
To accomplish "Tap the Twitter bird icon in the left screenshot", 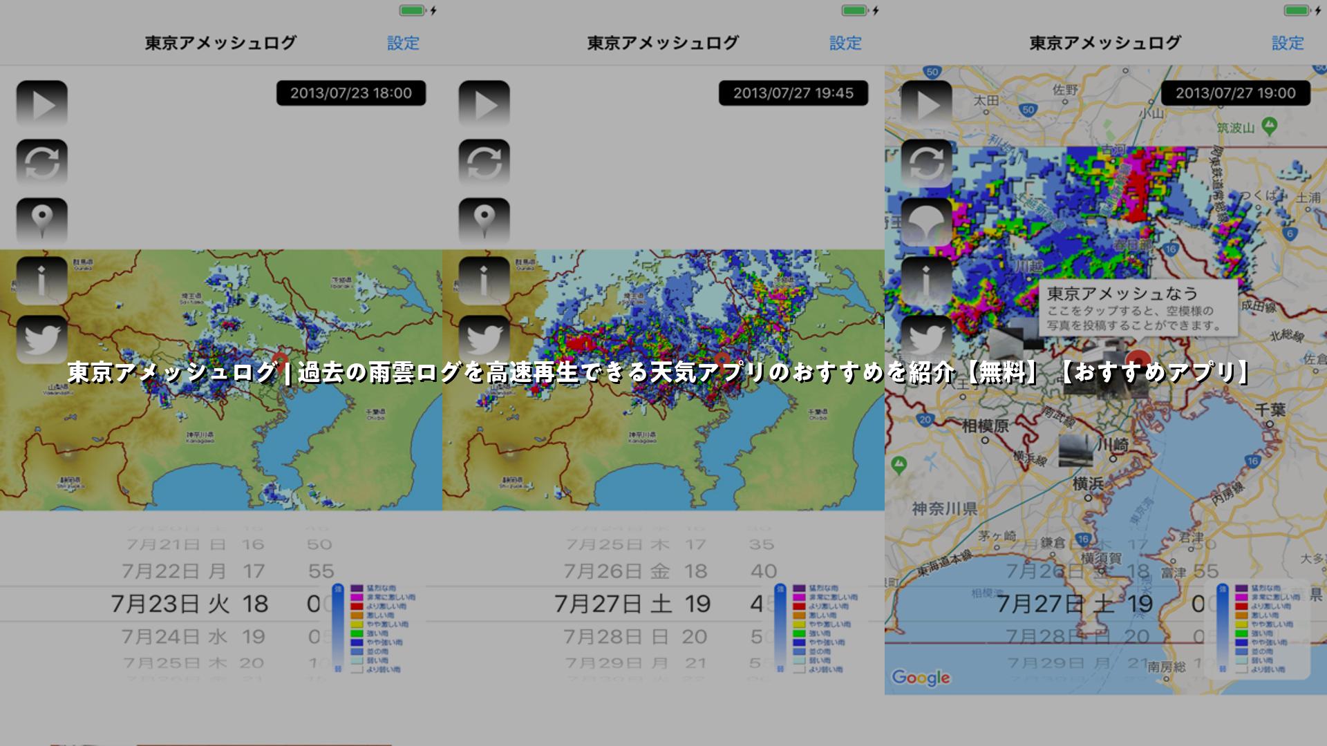I will coord(42,339).
